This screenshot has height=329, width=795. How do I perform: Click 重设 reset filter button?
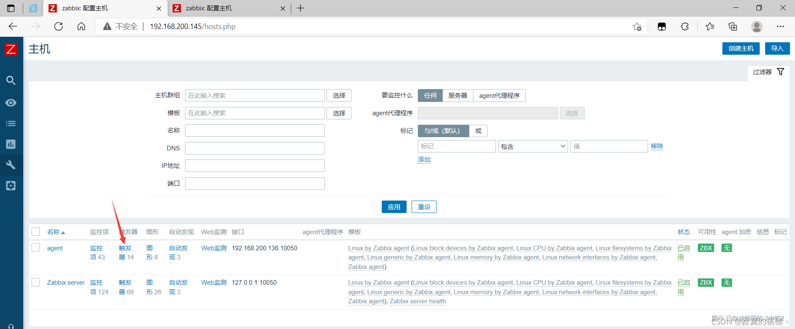click(424, 207)
